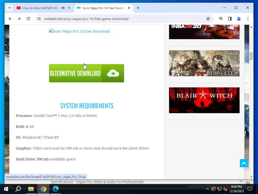Screen dimensions: 258x194
Task: Click the page vertical scrollbar thumb
Action: click(x=251, y=56)
